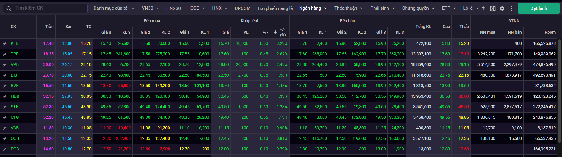Image resolution: width=562 pixels, height=157 pixels.
Task: Select the UPCOM tab
Action: (x=242, y=8)
